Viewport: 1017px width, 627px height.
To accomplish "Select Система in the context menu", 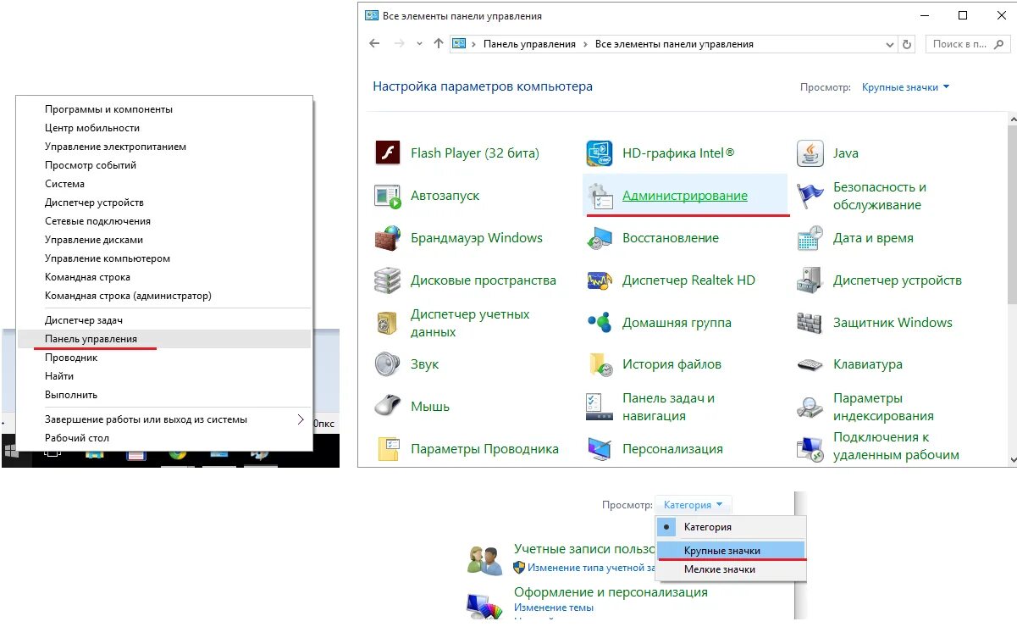I will [165, 184].
